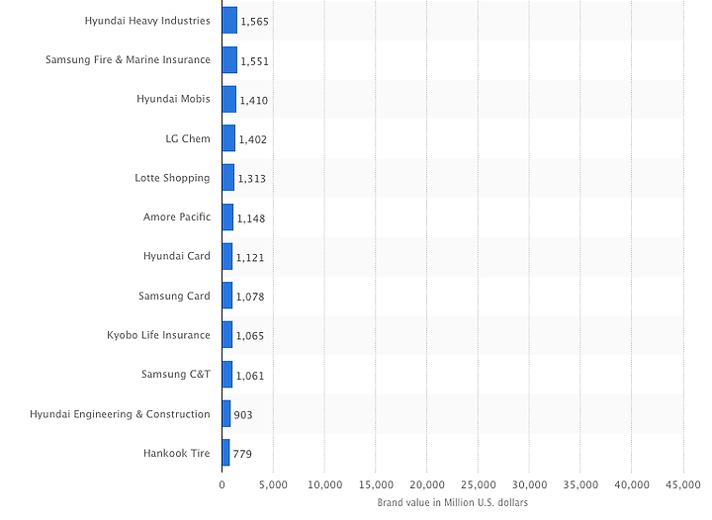Click the value 1,410
Screen dimensions: 712x520
pos(254,100)
